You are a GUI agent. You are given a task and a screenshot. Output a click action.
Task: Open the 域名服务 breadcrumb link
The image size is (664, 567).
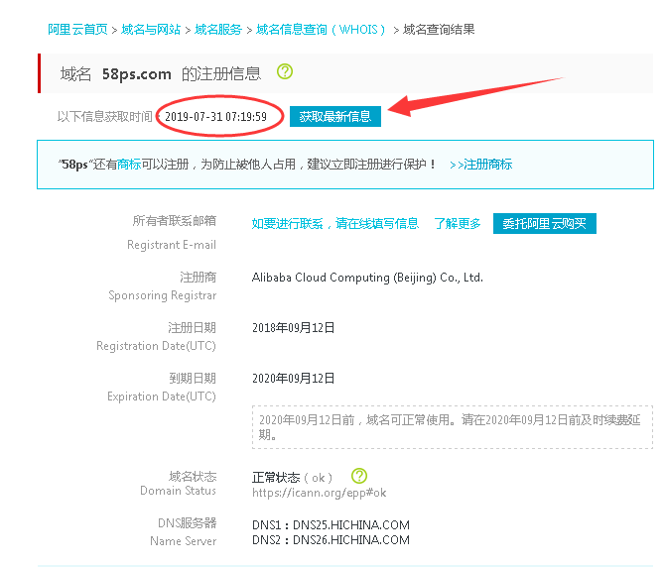[x=218, y=30]
